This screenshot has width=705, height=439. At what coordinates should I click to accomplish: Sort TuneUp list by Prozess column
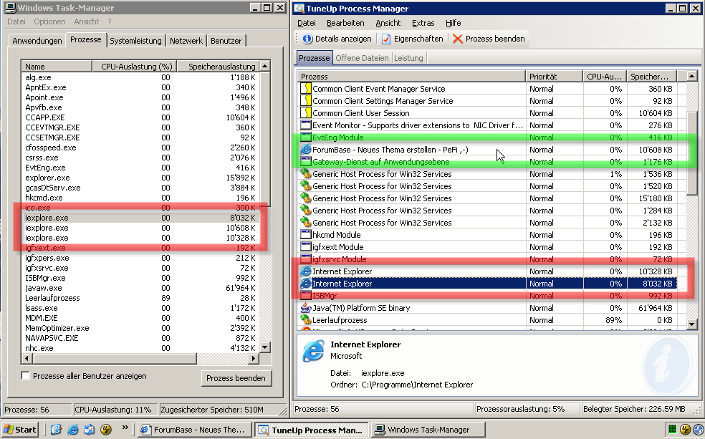(411, 77)
